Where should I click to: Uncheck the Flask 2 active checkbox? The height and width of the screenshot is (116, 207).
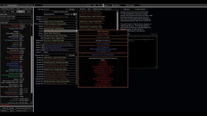point(43,45)
